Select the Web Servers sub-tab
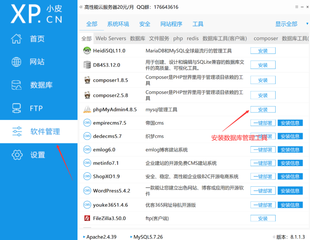Screen dimensions: 310x240 (x=111, y=38)
